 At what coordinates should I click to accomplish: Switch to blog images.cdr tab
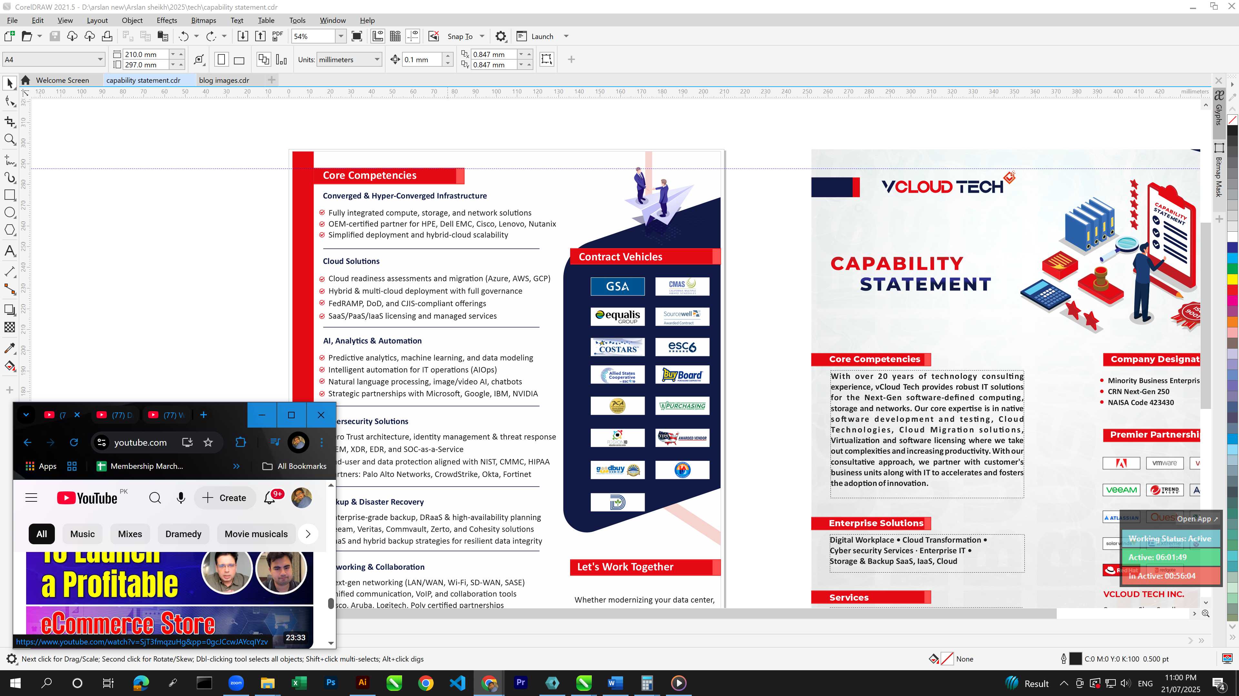[224, 80]
